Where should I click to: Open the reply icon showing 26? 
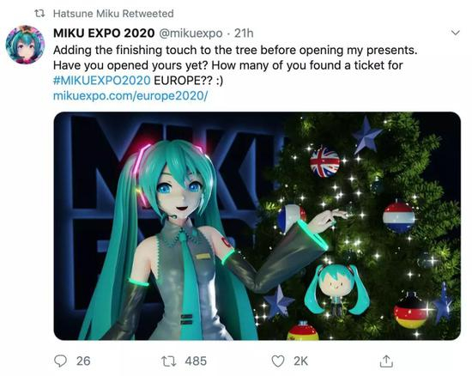(60, 361)
